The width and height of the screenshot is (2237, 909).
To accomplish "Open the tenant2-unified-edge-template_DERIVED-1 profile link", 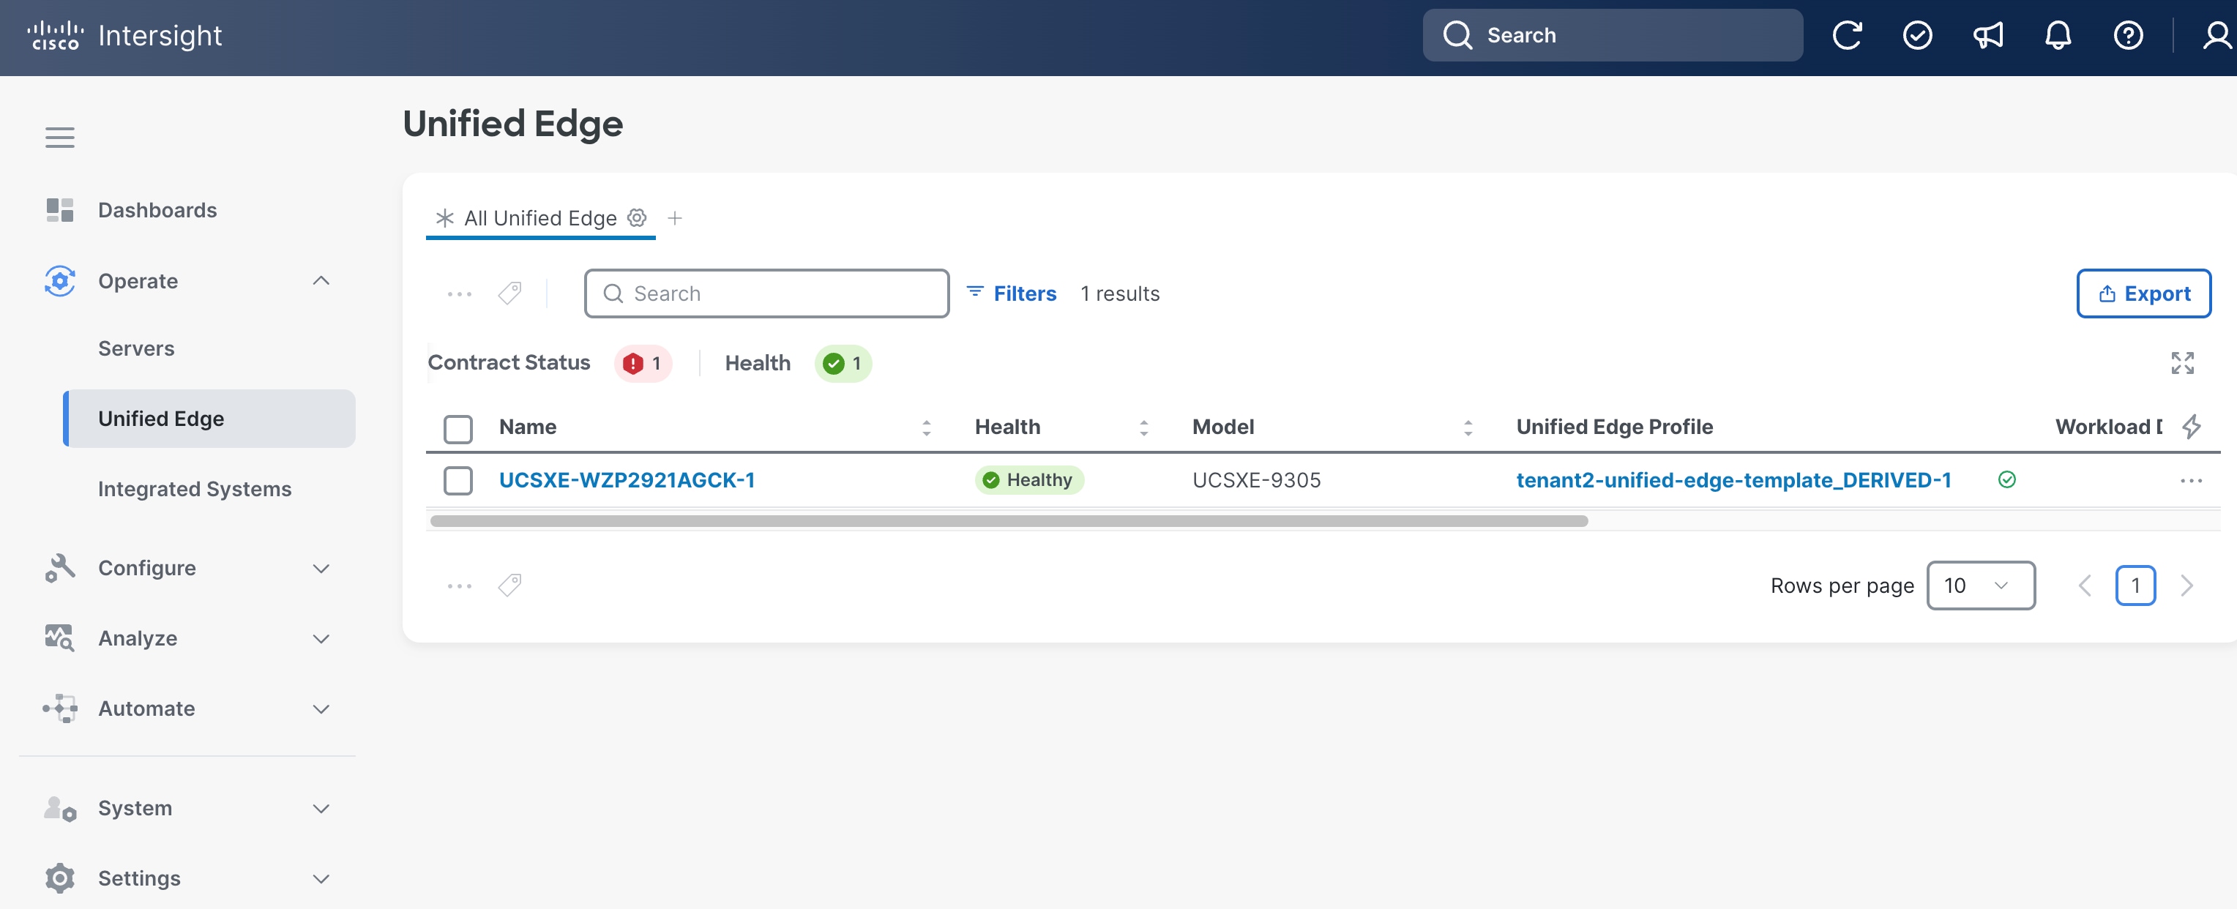I will (x=1733, y=480).
